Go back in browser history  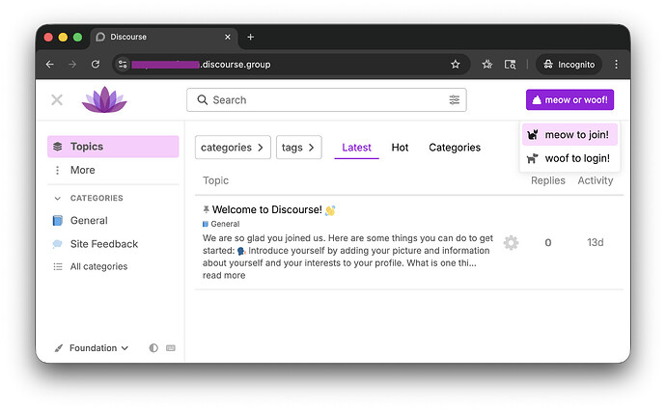point(50,65)
